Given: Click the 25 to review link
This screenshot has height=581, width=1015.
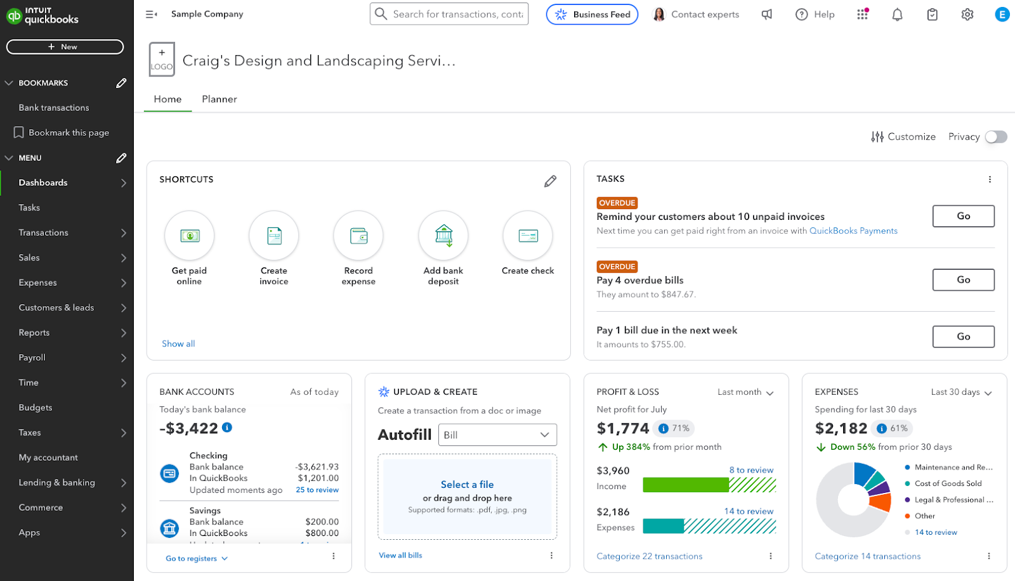Looking at the screenshot, I should (x=317, y=490).
